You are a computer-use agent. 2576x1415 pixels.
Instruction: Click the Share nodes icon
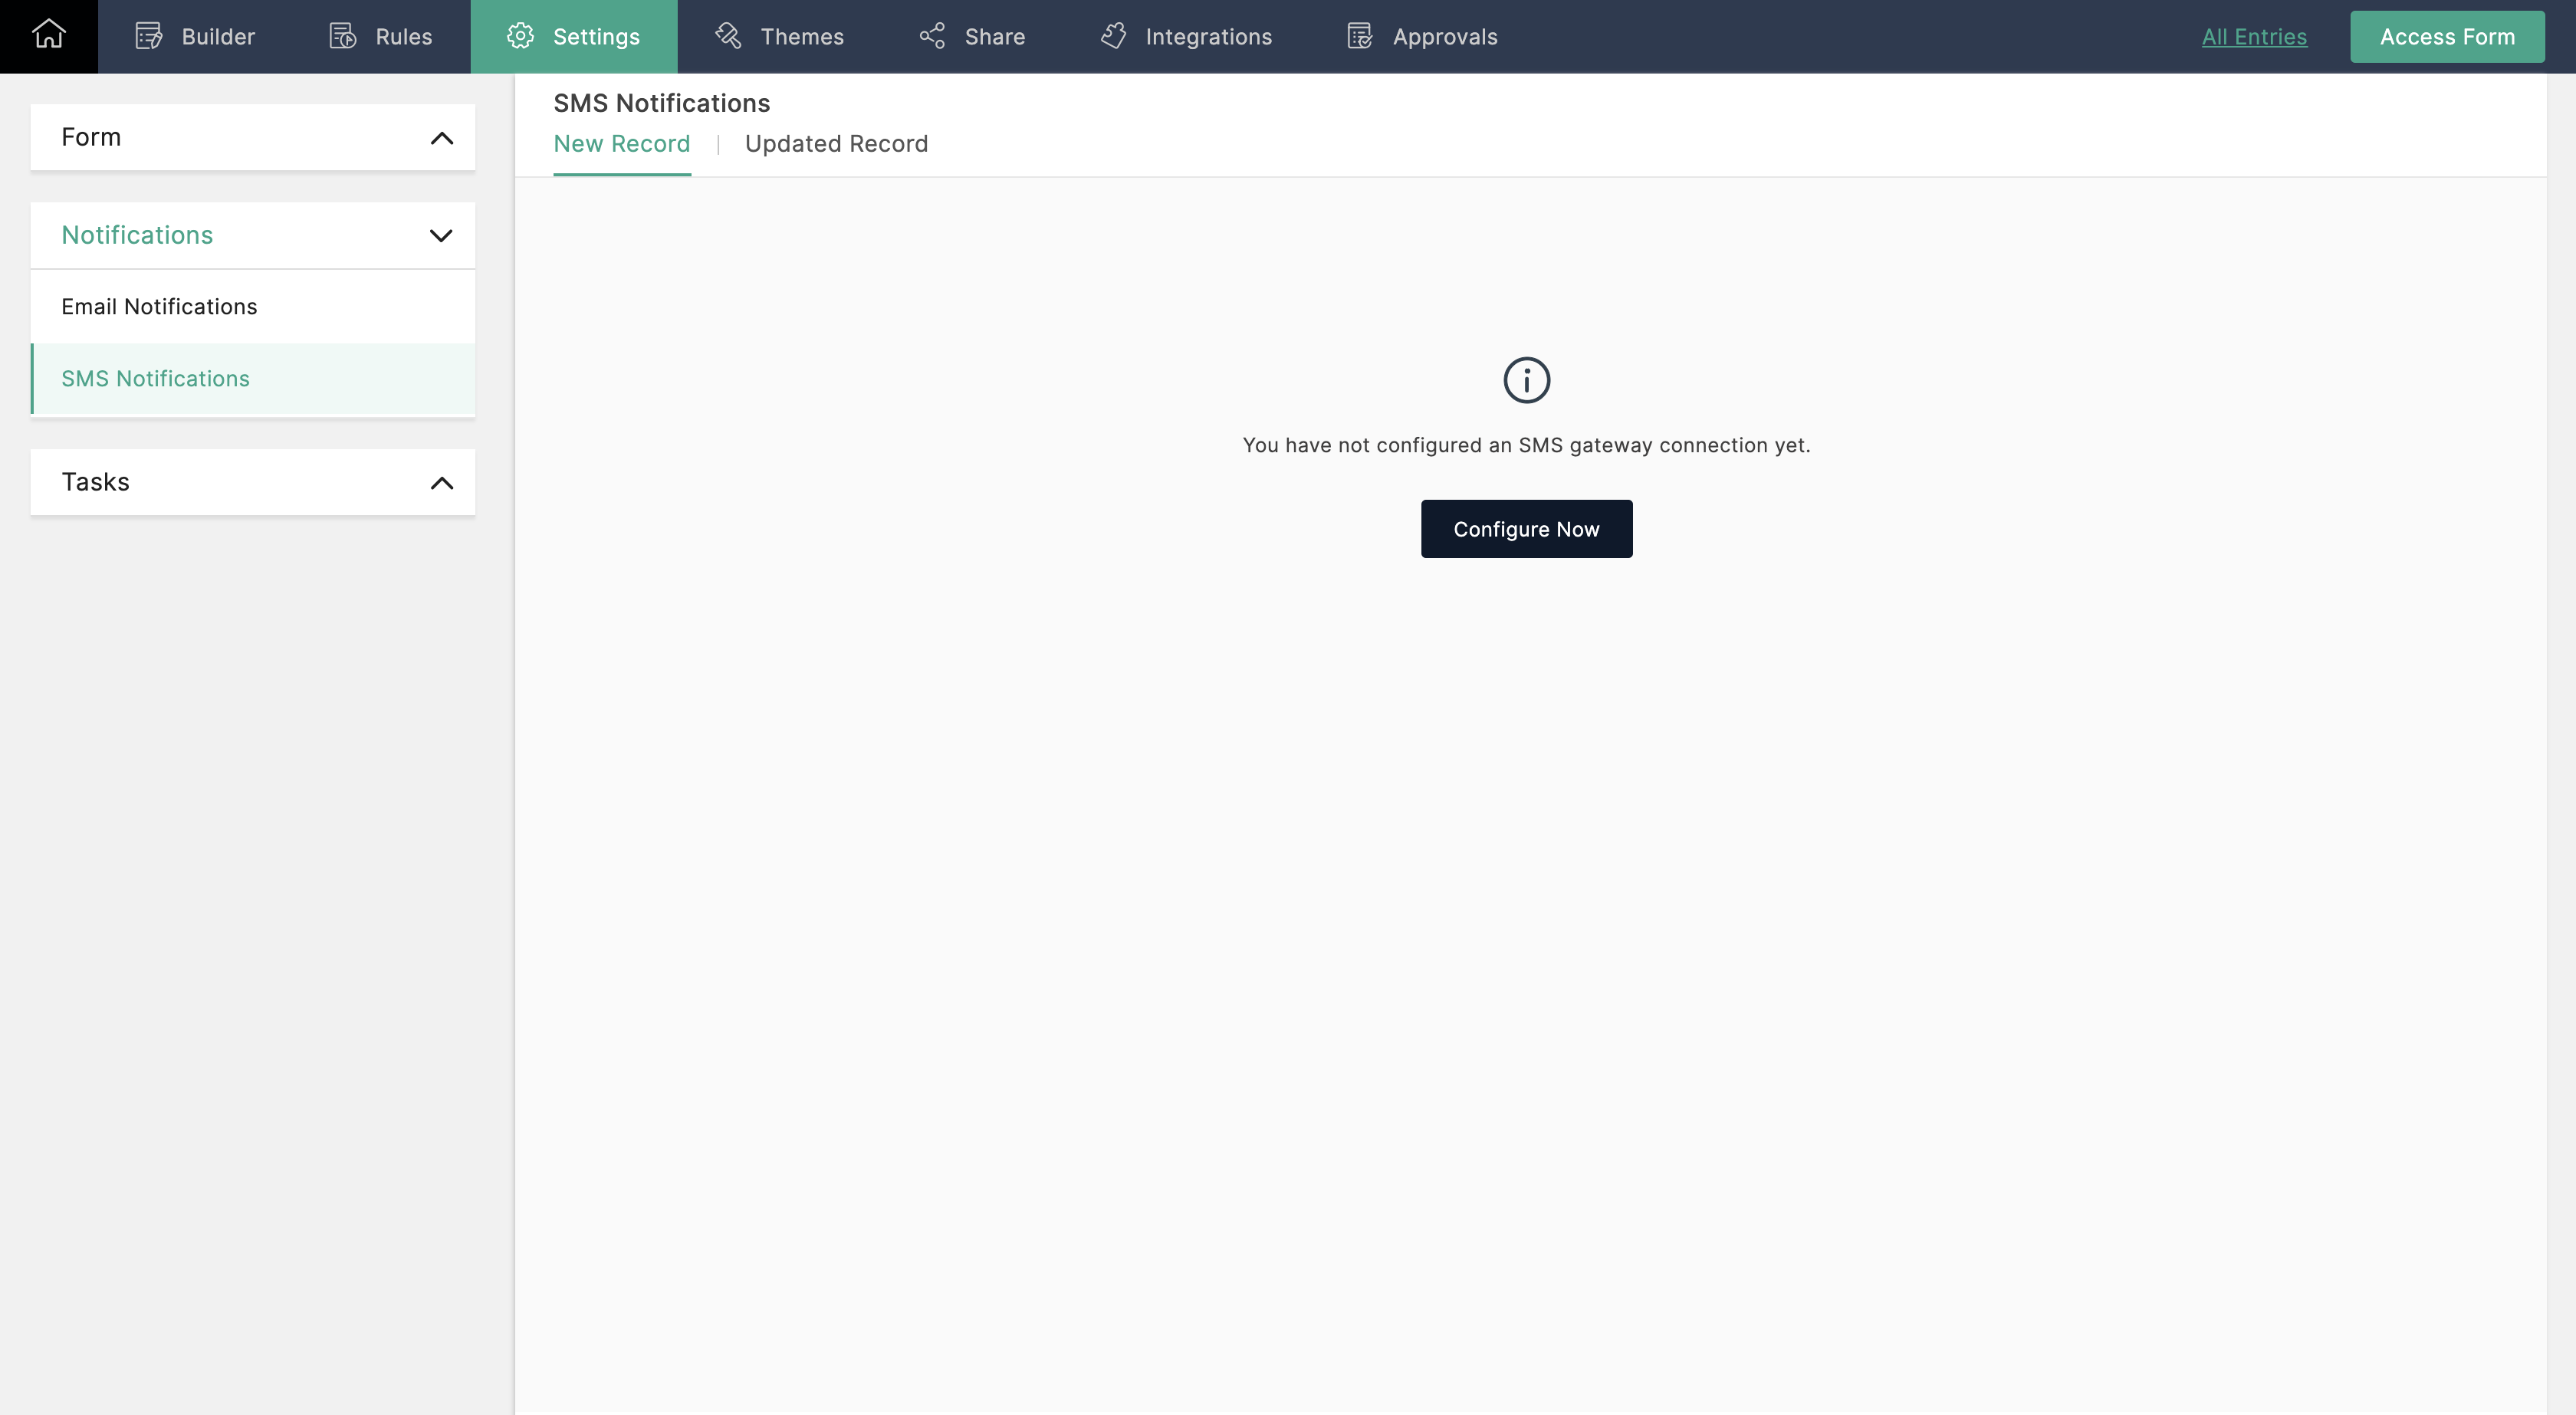click(x=932, y=36)
